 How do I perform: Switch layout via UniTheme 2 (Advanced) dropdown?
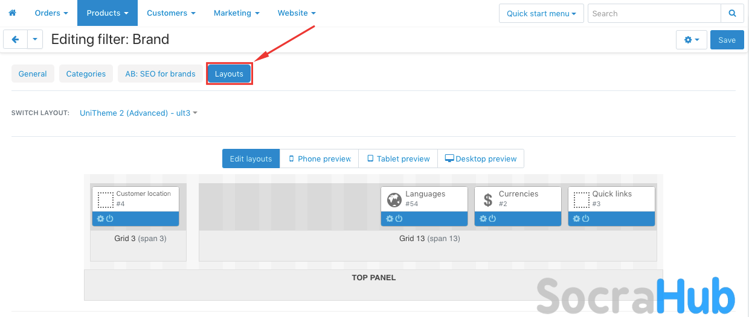click(x=139, y=113)
